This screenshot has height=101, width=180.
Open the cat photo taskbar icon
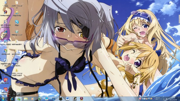(75, 99)
